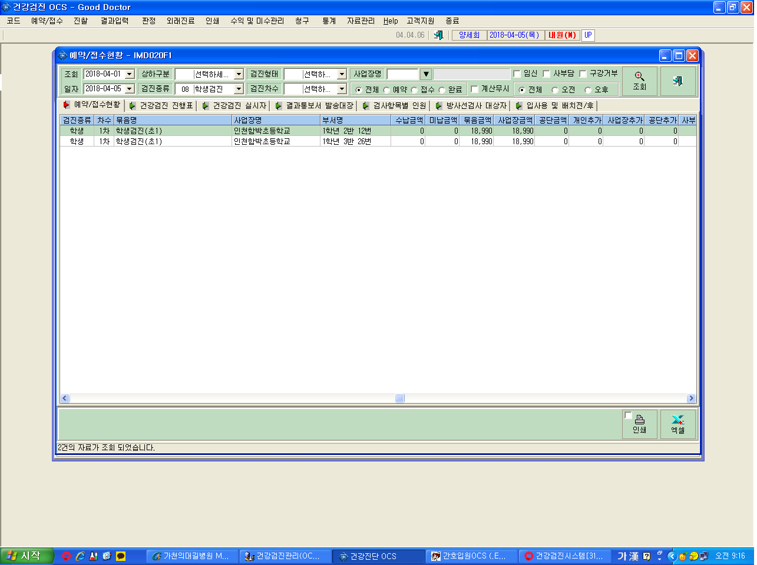Choose the 예약 radio option

pyautogui.click(x=386, y=90)
